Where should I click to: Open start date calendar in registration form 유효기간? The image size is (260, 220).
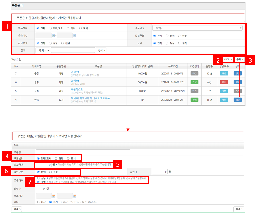pyautogui.click(x=54, y=196)
